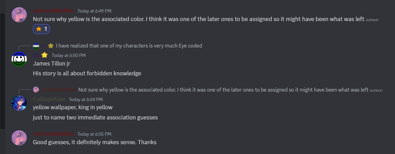The image size is (395, 154).
Task: Click the "Today at 6:54 PM" timestamp
Action: tap(86, 99)
